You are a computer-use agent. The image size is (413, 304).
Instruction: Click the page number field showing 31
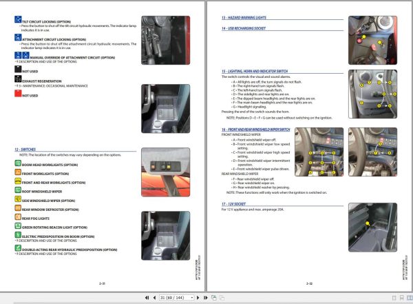[174, 298]
